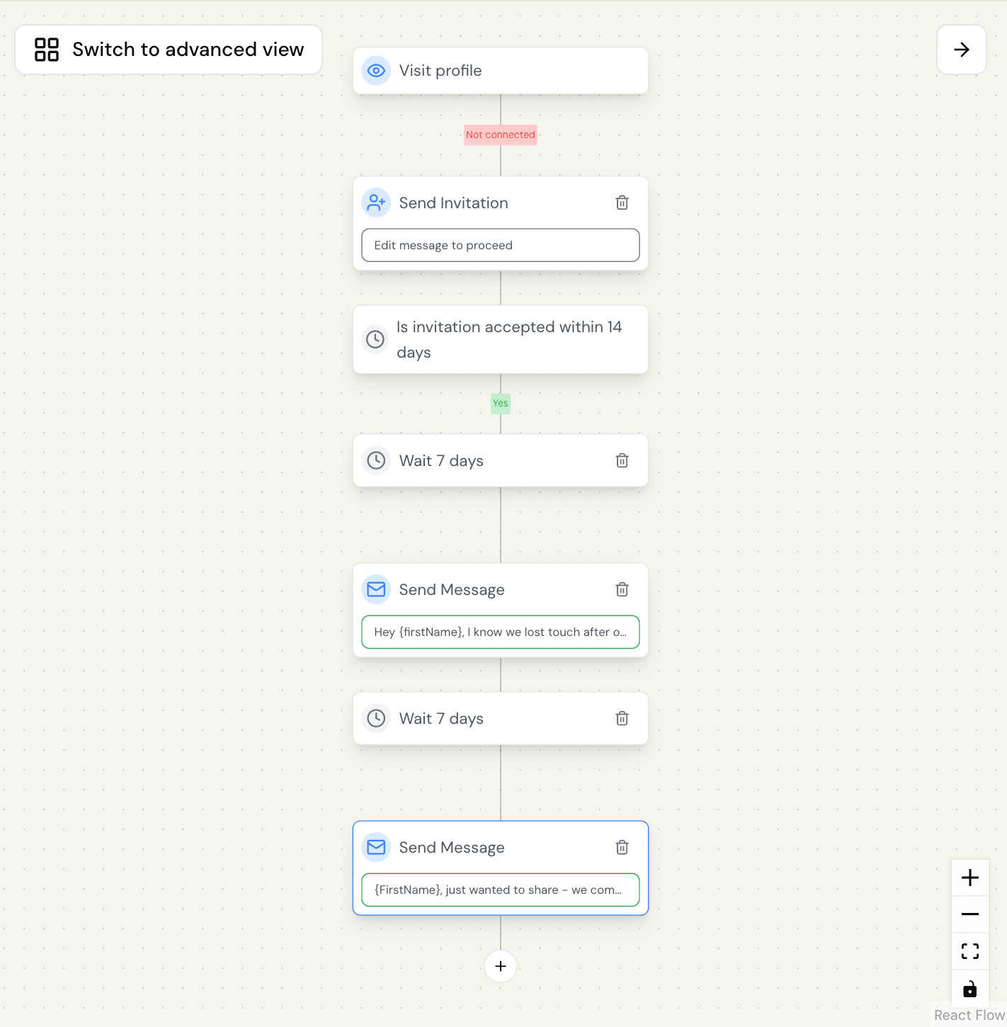This screenshot has height=1027, width=1007.
Task: Click the 'Not connected' edge label
Action: click(501, 135)
